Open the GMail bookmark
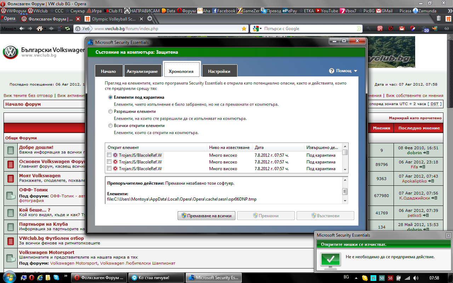Image resolution: width=453 pixels, height=283 pixels. tap(384, 11)
